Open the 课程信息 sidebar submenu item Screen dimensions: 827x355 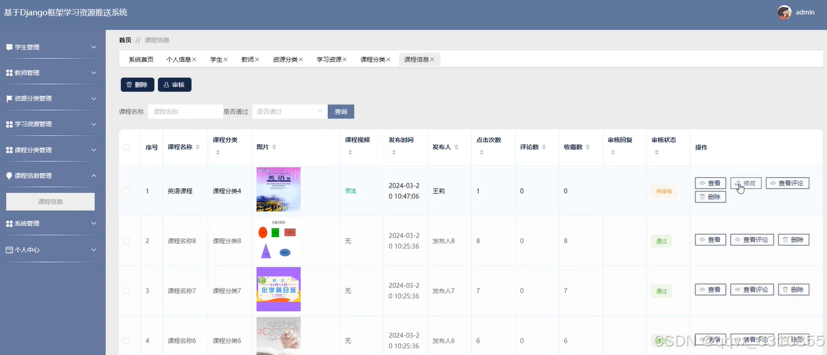(x=50, y=202)
